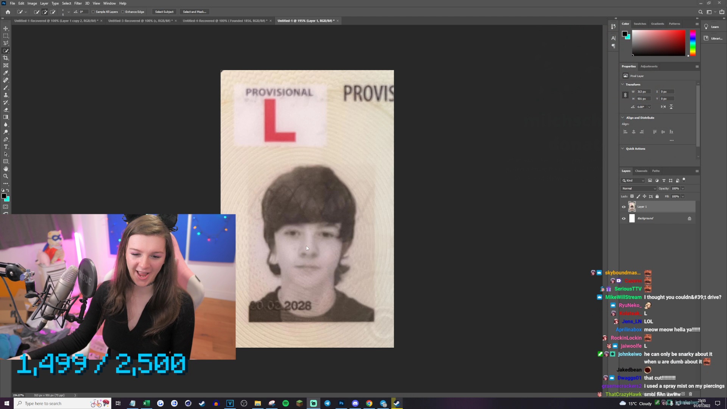Collapse Align and Distribute section

(622, 117)
